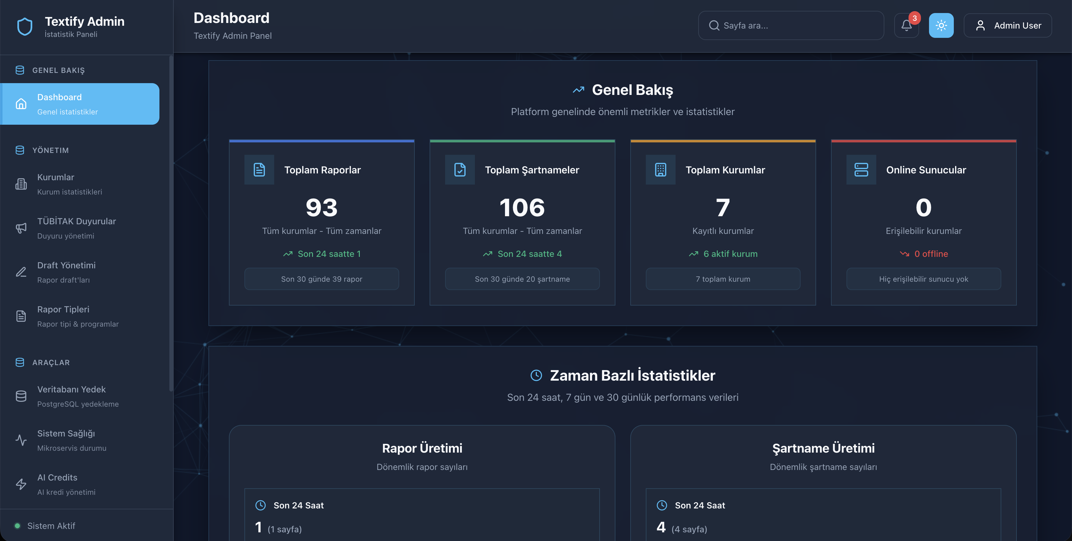Viewport: 1072px width, 541px height.
Task: Click the Draft Yönetimi pencil icon
Action: (21, 272)
